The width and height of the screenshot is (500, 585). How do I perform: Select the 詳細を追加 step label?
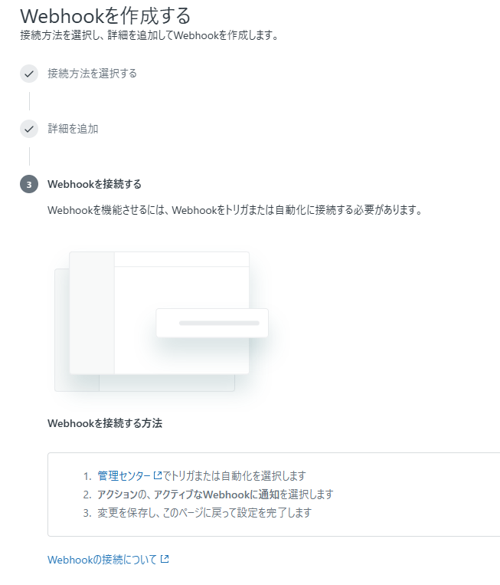[x=73, y=129]
